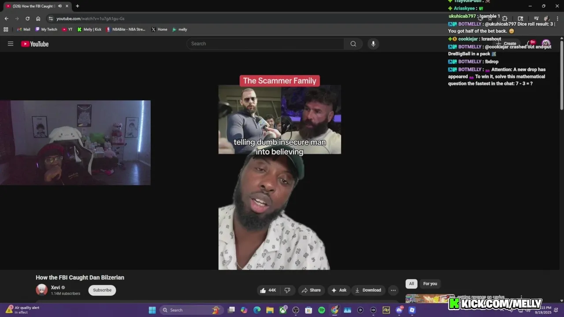Click the page vertical scrollbar

click(562, 75)
